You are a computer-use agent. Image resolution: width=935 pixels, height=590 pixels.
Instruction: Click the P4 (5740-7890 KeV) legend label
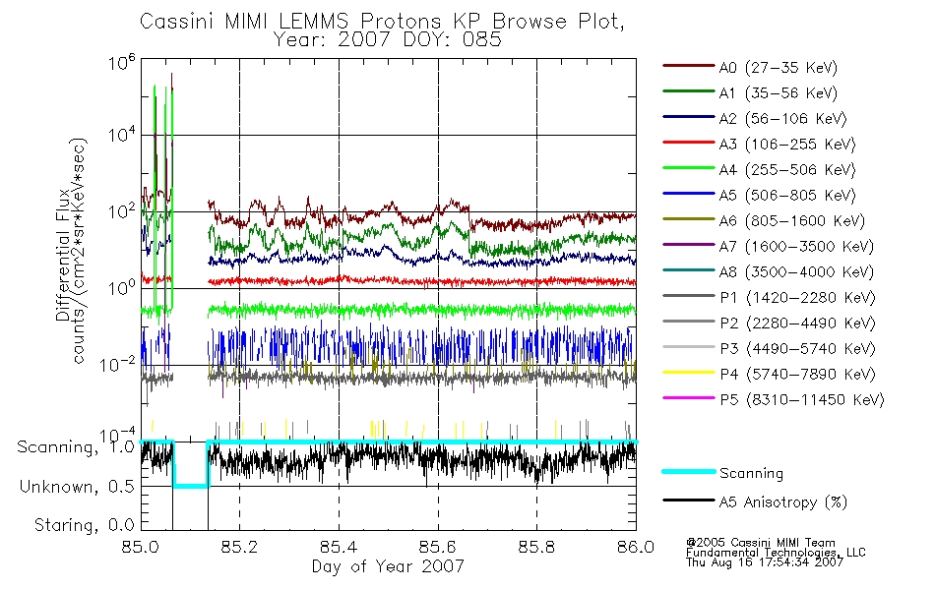797,375
